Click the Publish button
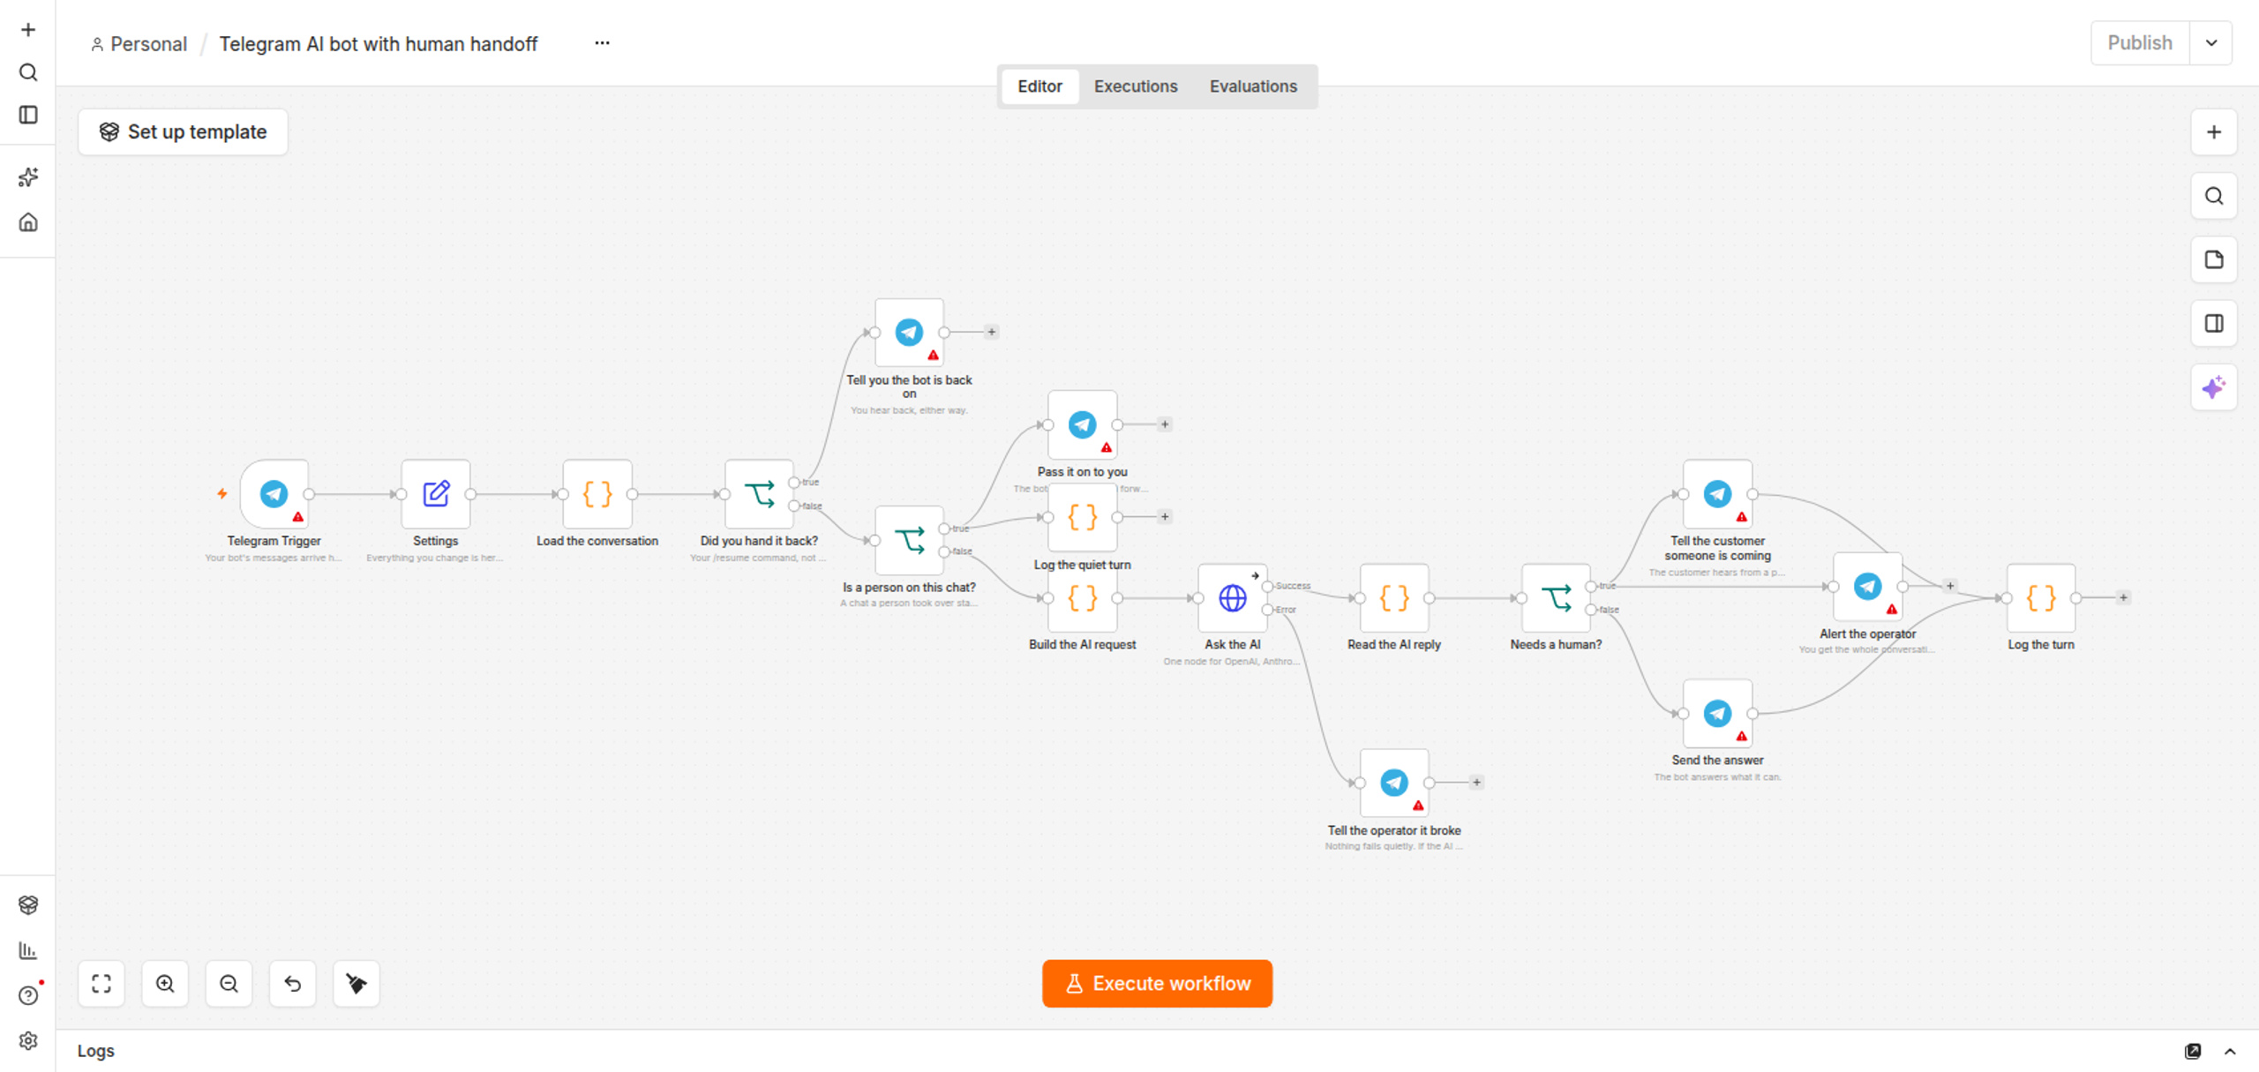 click(x=2139, y=43)
